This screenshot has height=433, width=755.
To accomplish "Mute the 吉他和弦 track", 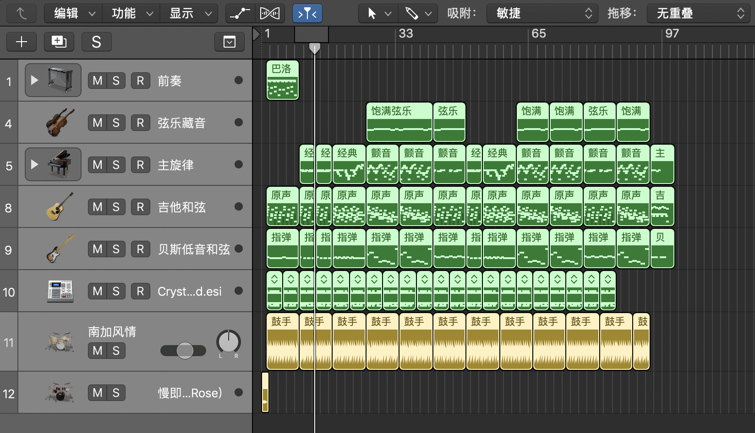I will click(97, 207).
